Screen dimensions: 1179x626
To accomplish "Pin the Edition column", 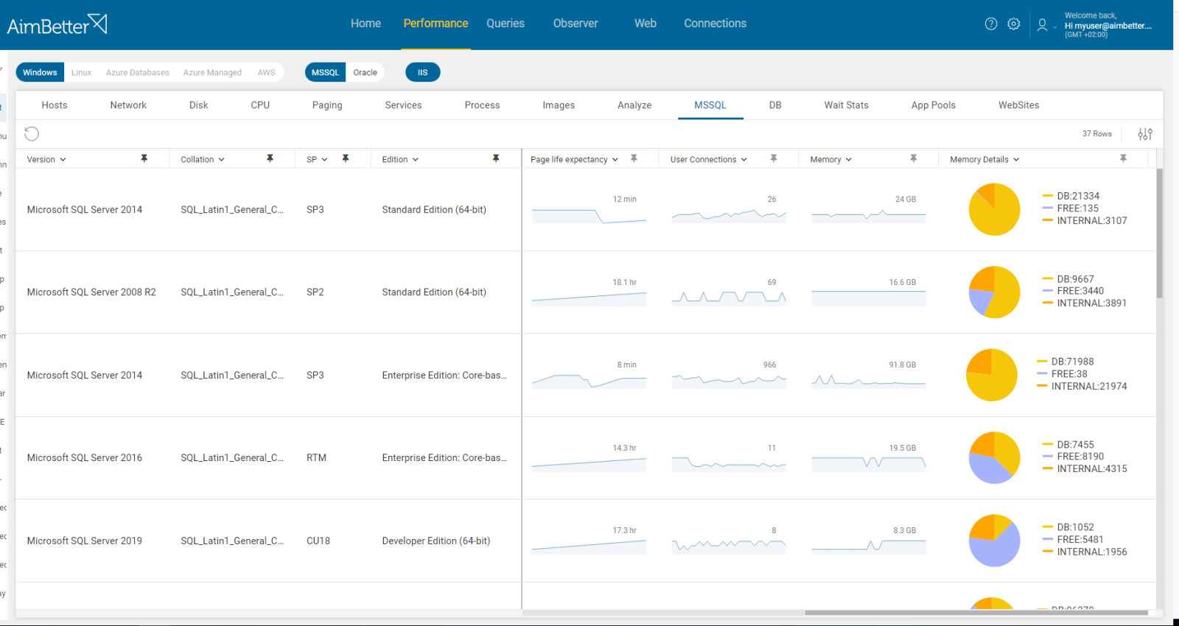I will pyautogui.click(x=496, y=158).
